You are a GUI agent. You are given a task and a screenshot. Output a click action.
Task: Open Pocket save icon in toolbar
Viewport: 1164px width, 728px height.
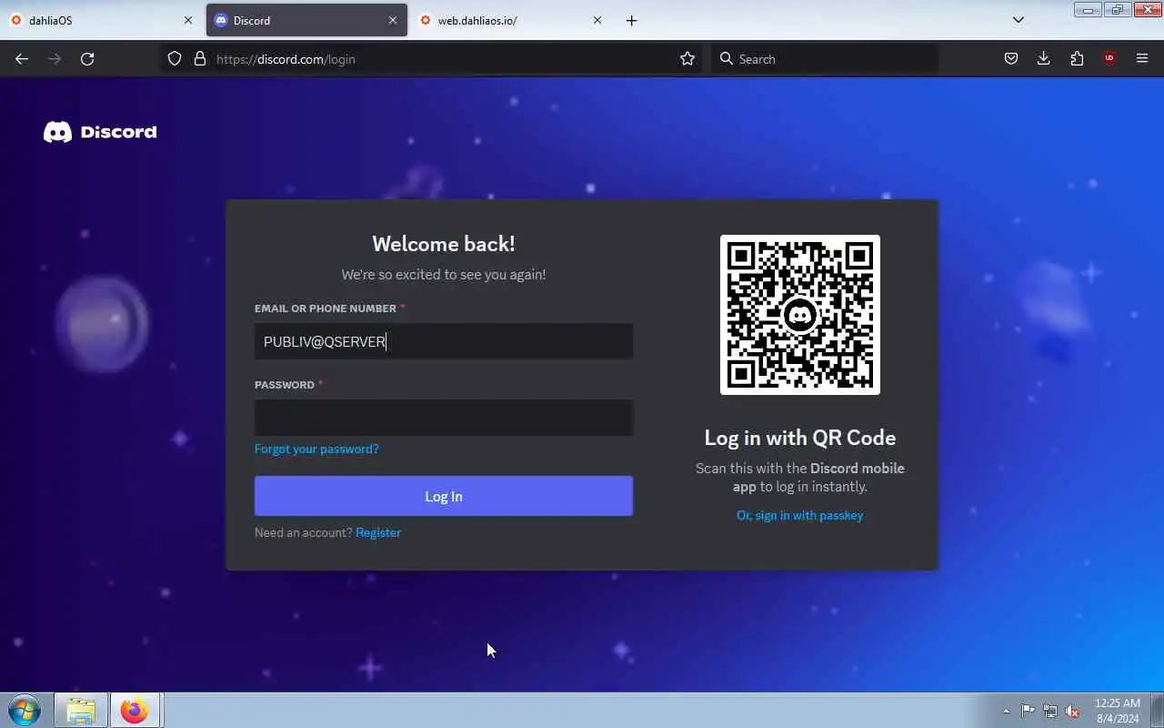click(1010, 59)
